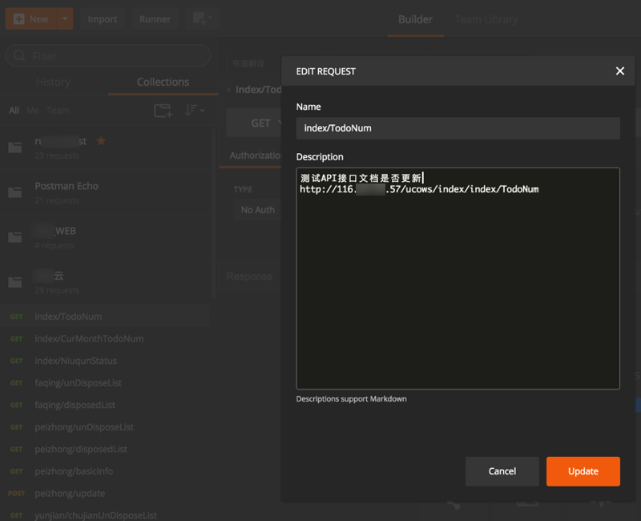Image resolution: width=641 pixels, height=521 pixels.
Task: Select the yunjian/chujianUnDisposeList request
Action: (105, 515)
